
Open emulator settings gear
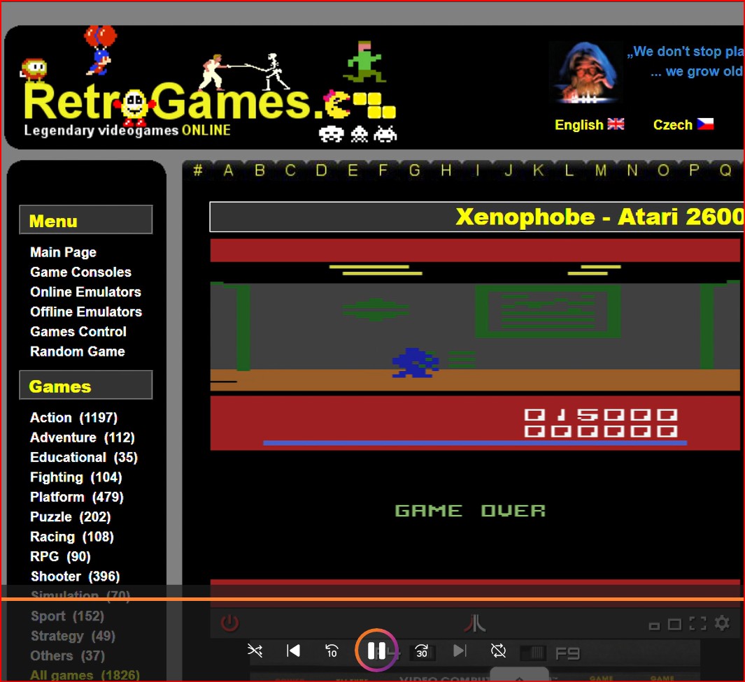click(x=722, y=623)
